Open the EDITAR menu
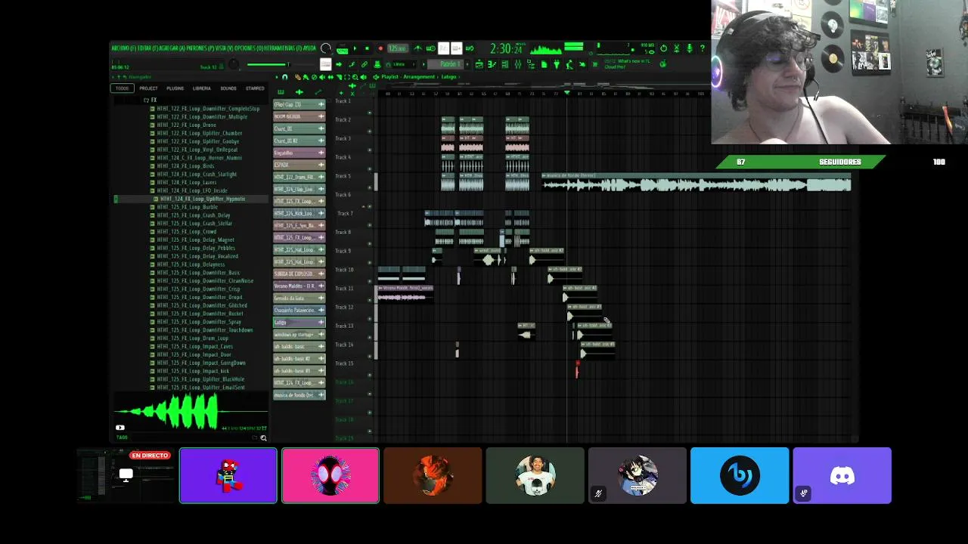The width and height of the screenshot is (968, 544). pos(147,48)
